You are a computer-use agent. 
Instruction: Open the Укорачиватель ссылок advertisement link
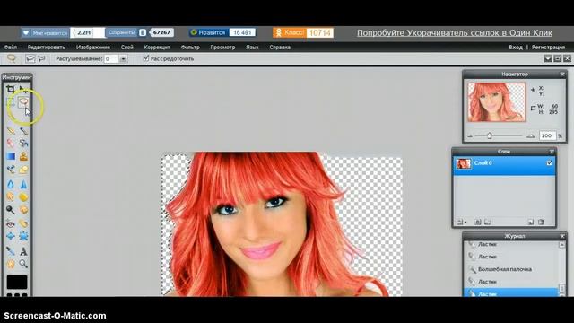coord(455,33)
